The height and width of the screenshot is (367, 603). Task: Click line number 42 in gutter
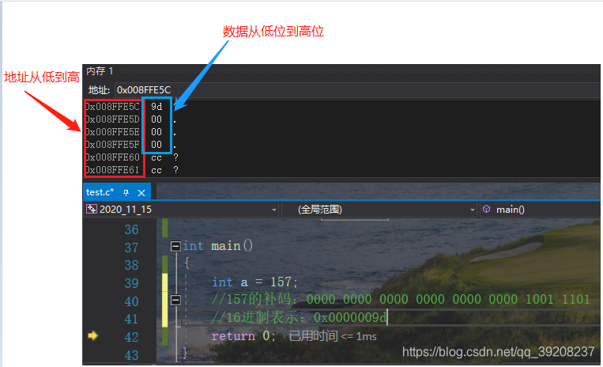(131, 337)
